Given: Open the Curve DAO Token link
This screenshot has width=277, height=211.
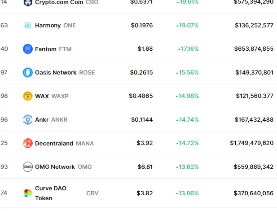Looking at the screenshot, I should (50, 193).
